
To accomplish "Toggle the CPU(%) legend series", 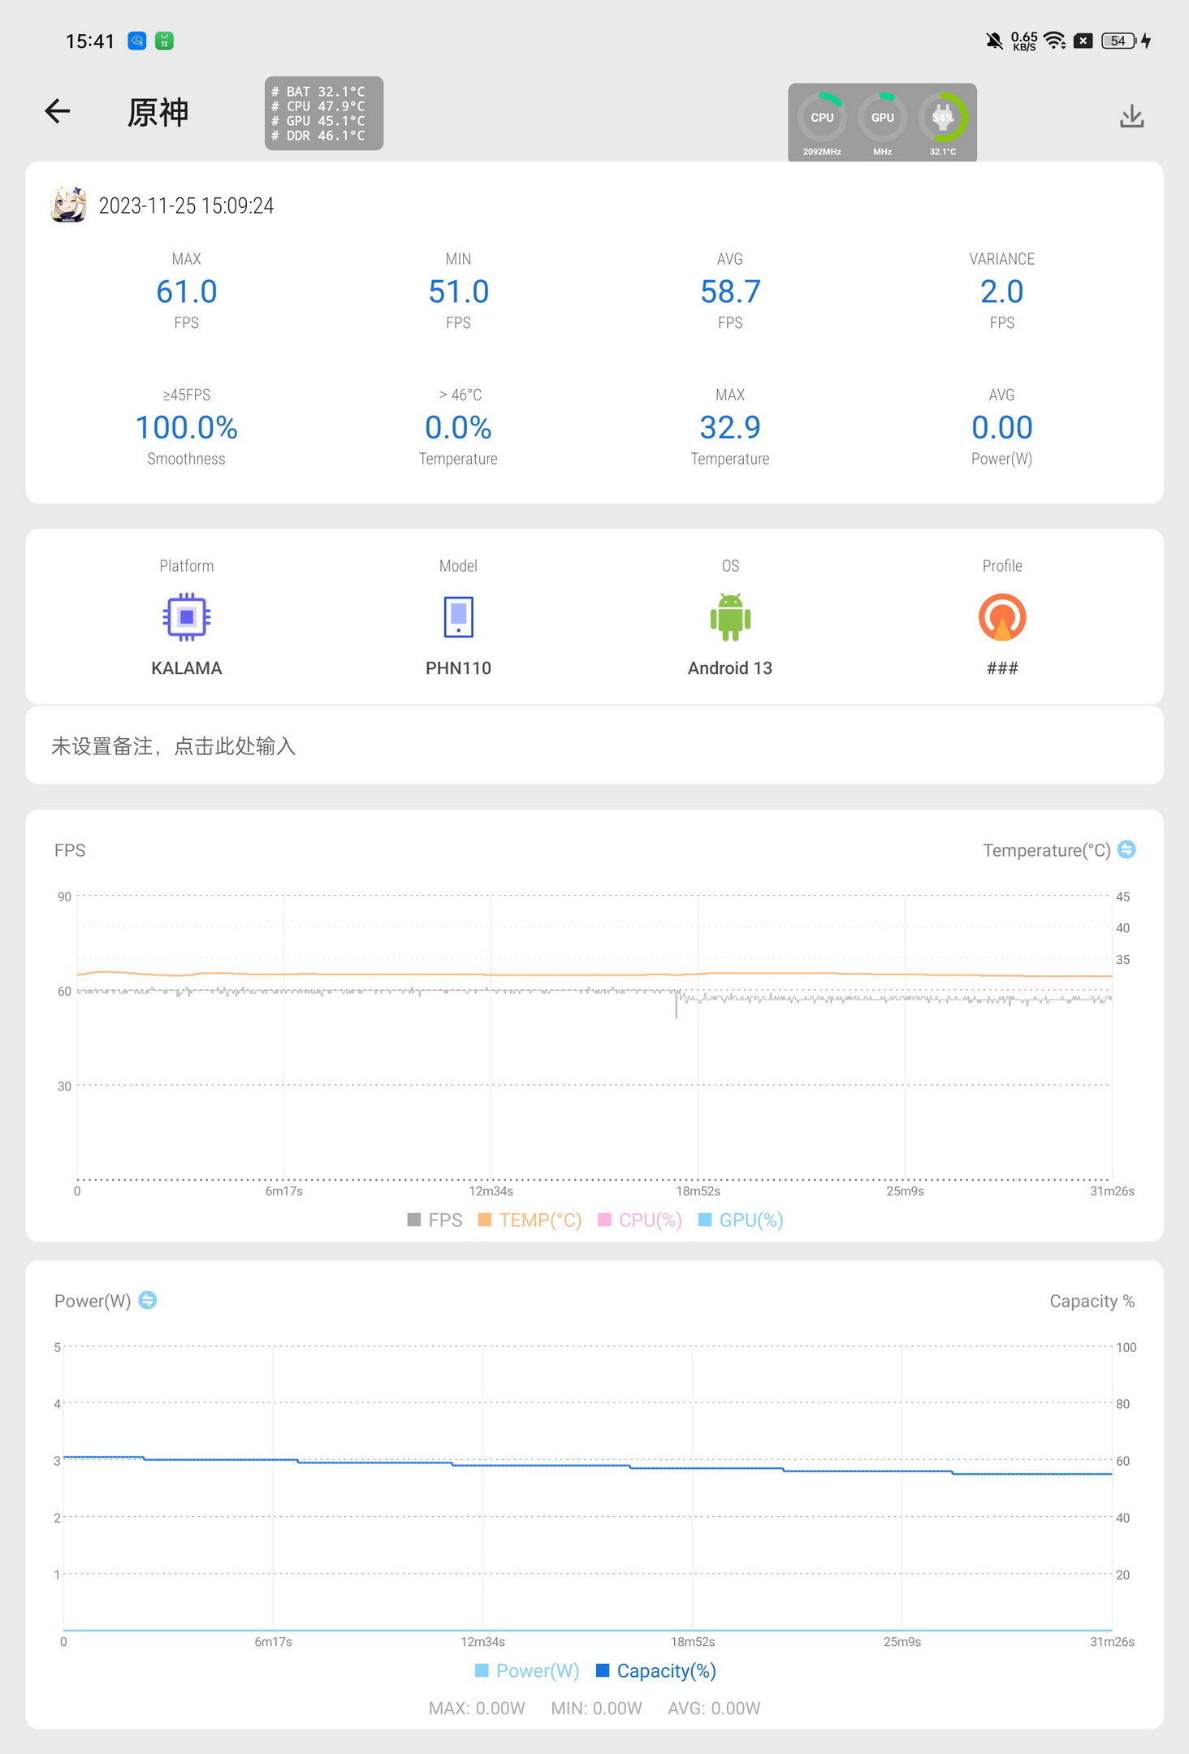I will point(640,1220).
